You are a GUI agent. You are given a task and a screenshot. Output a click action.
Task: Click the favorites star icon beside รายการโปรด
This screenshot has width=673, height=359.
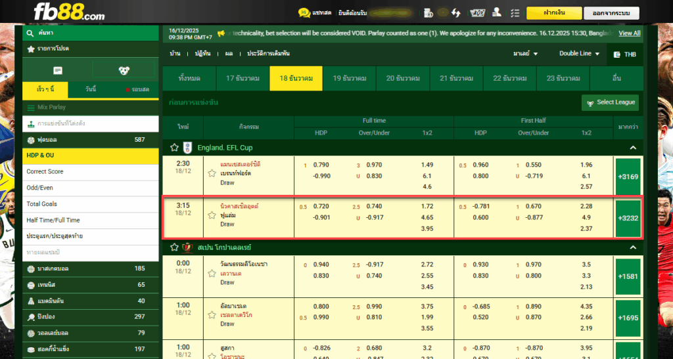point(31,49)
